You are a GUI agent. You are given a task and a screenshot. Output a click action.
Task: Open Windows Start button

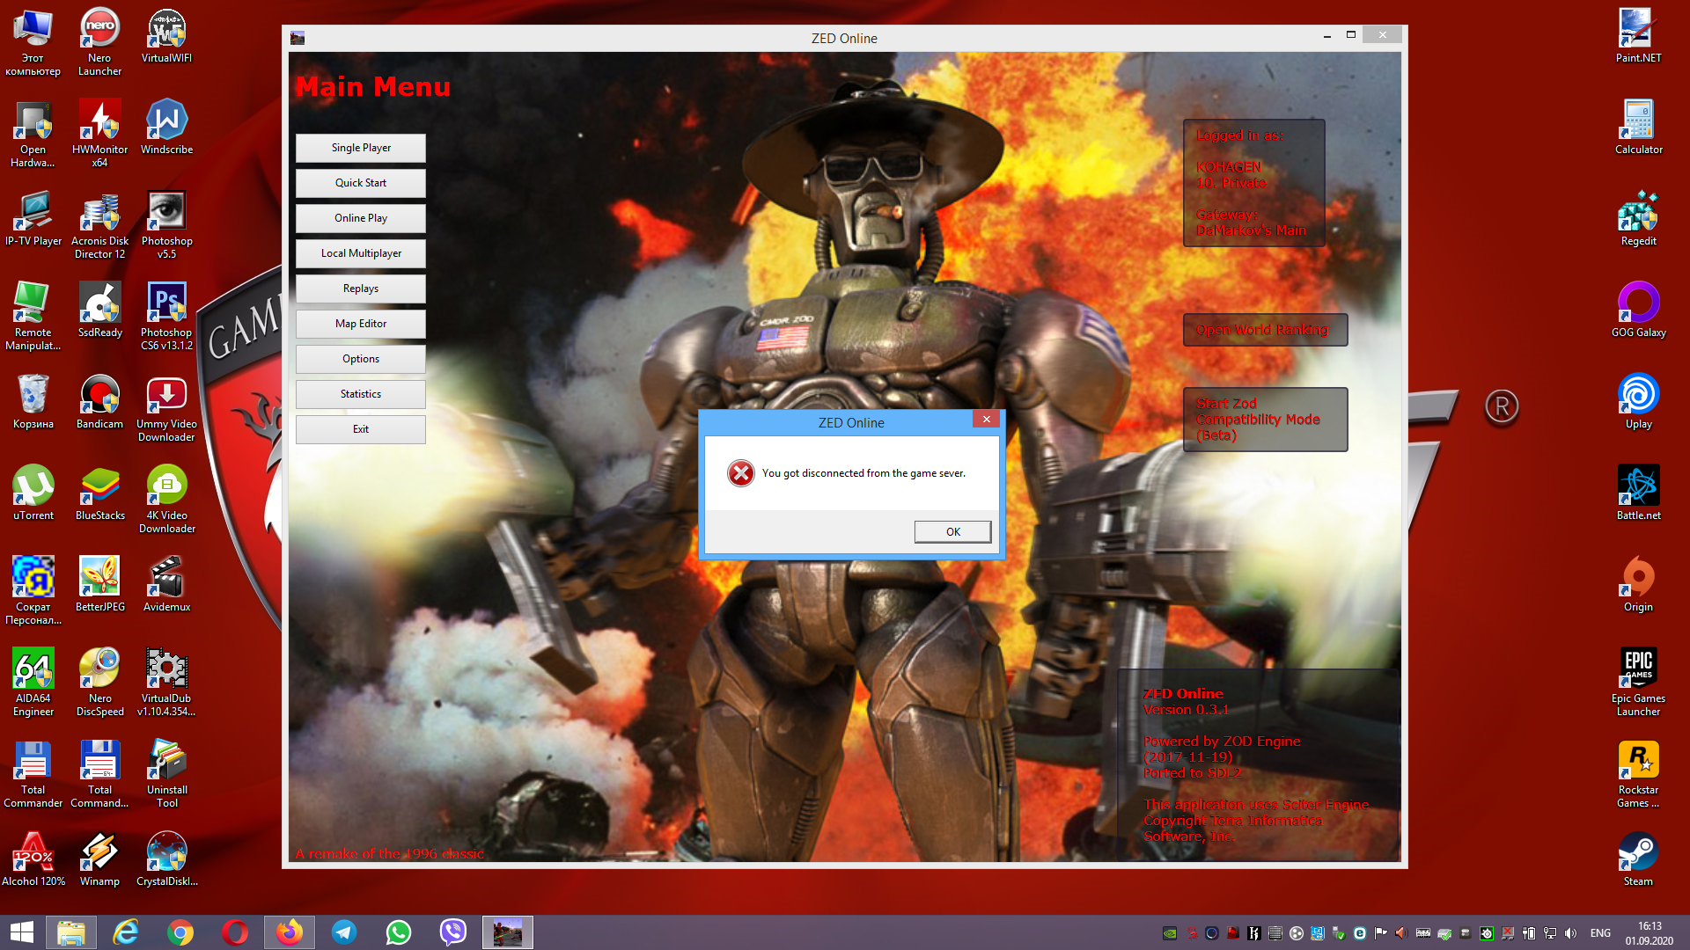click(22, 932)
